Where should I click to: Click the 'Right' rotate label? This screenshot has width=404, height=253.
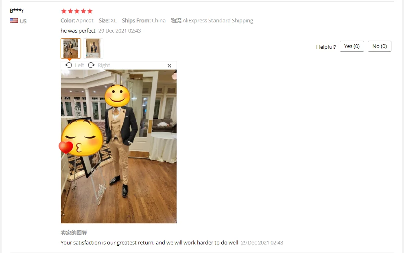(x=104, y=65)
